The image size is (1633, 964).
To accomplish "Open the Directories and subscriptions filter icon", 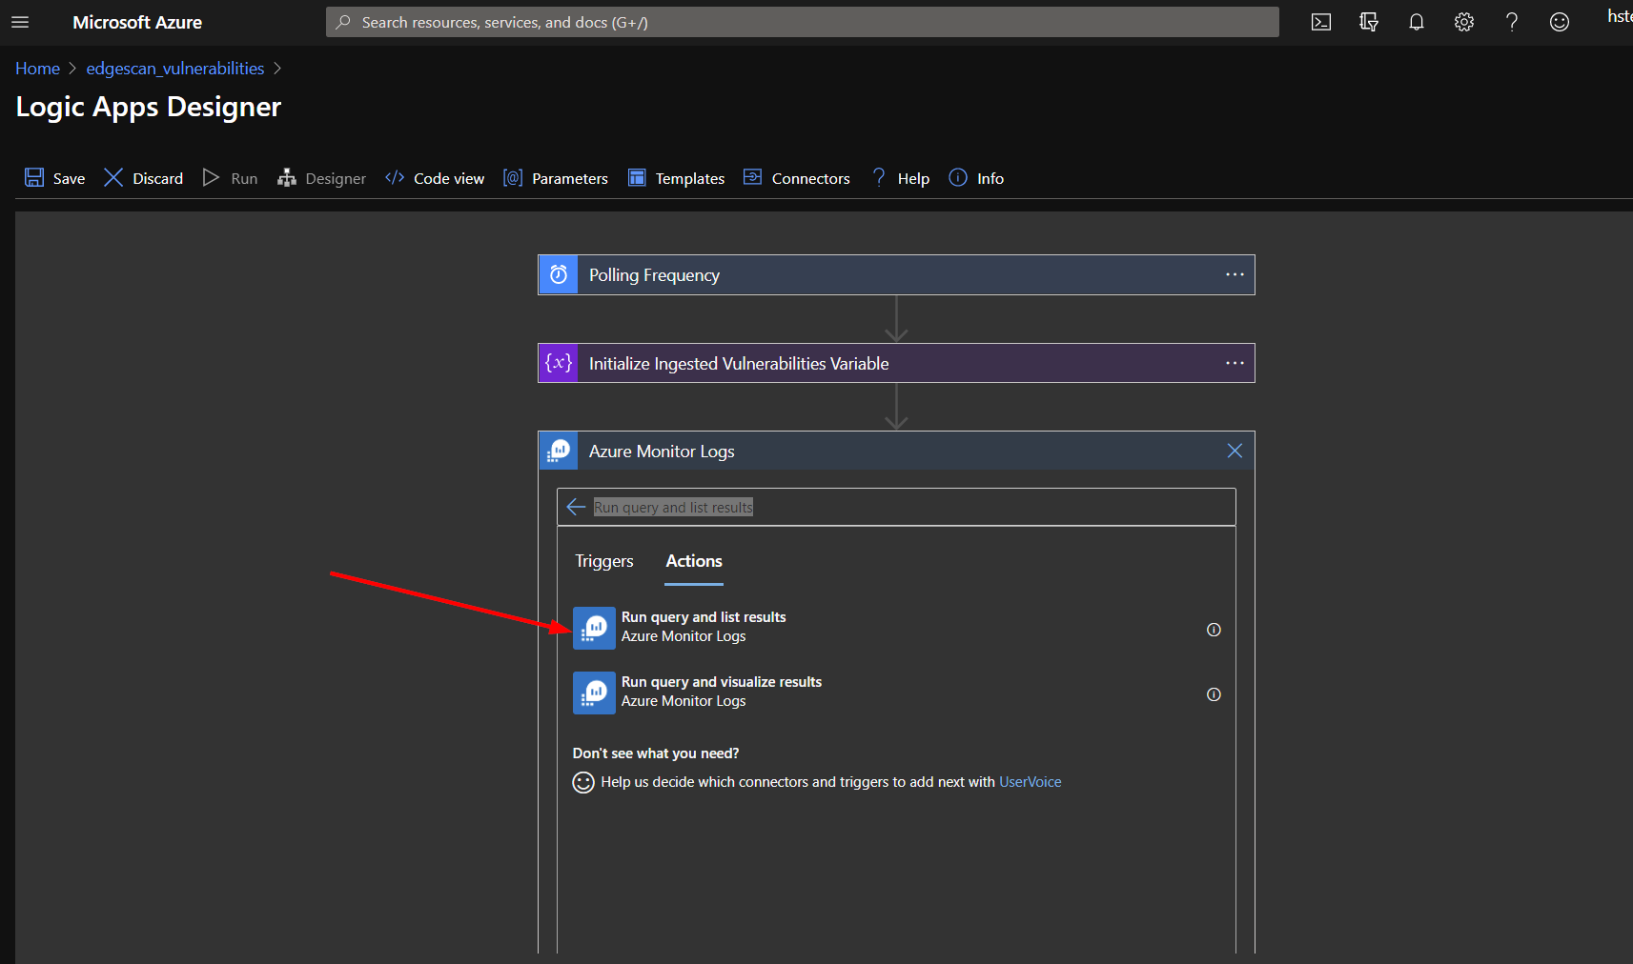I will [x=1369, y=22].
